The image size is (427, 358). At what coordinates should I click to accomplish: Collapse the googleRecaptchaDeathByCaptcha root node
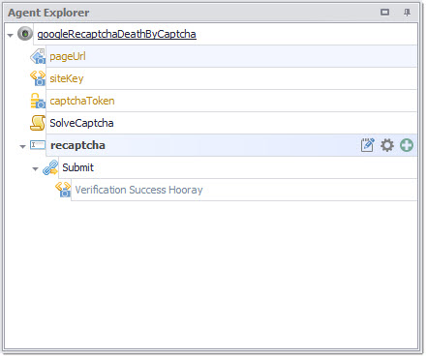[x=10, y=35]
